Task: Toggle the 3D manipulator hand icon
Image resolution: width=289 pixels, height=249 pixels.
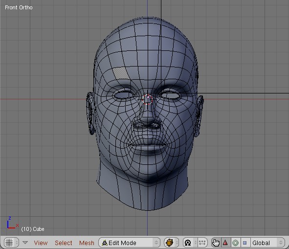Action: [216, 243]
